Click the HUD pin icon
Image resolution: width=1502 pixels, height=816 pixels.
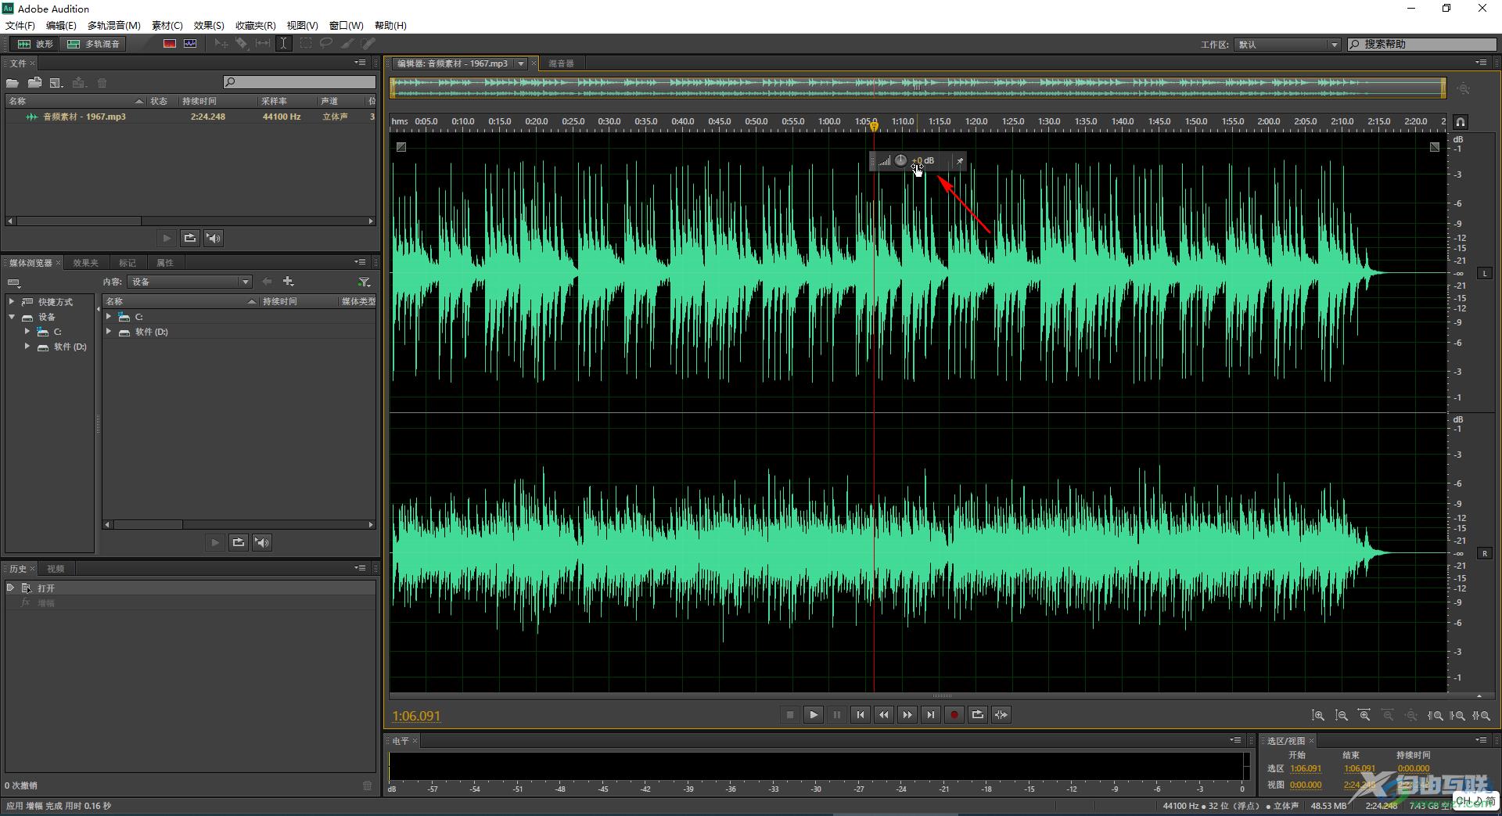[x=959, y=161]
